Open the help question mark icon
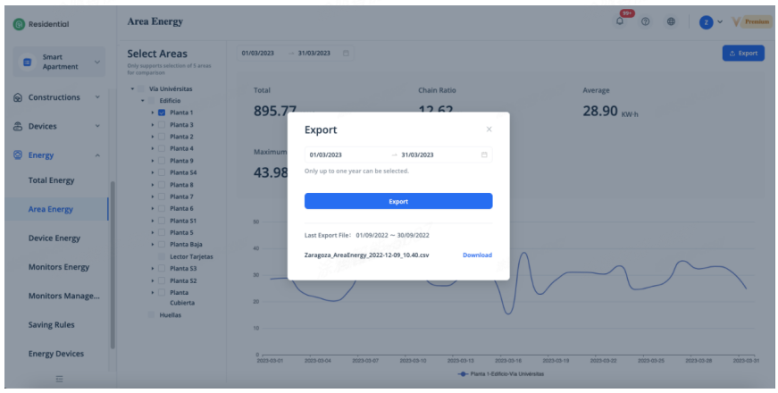Viewport: 778px width, 393px height. point(645,22)
